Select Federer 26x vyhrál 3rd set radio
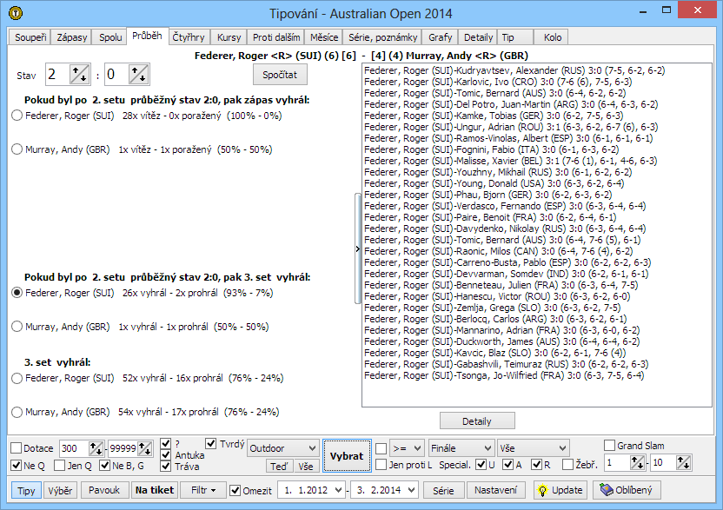This screenshot has height=510, width=723. (17, 293)
